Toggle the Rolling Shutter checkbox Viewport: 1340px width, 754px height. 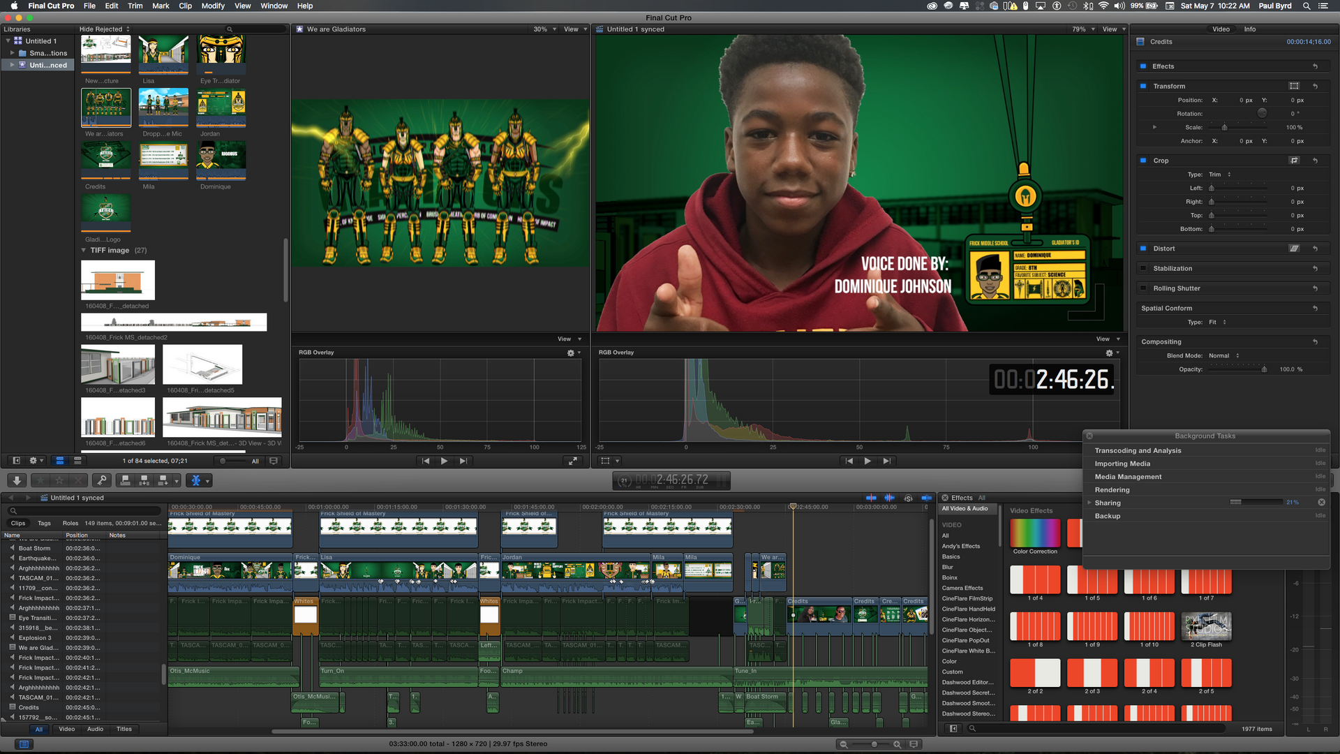[1143, 288]
